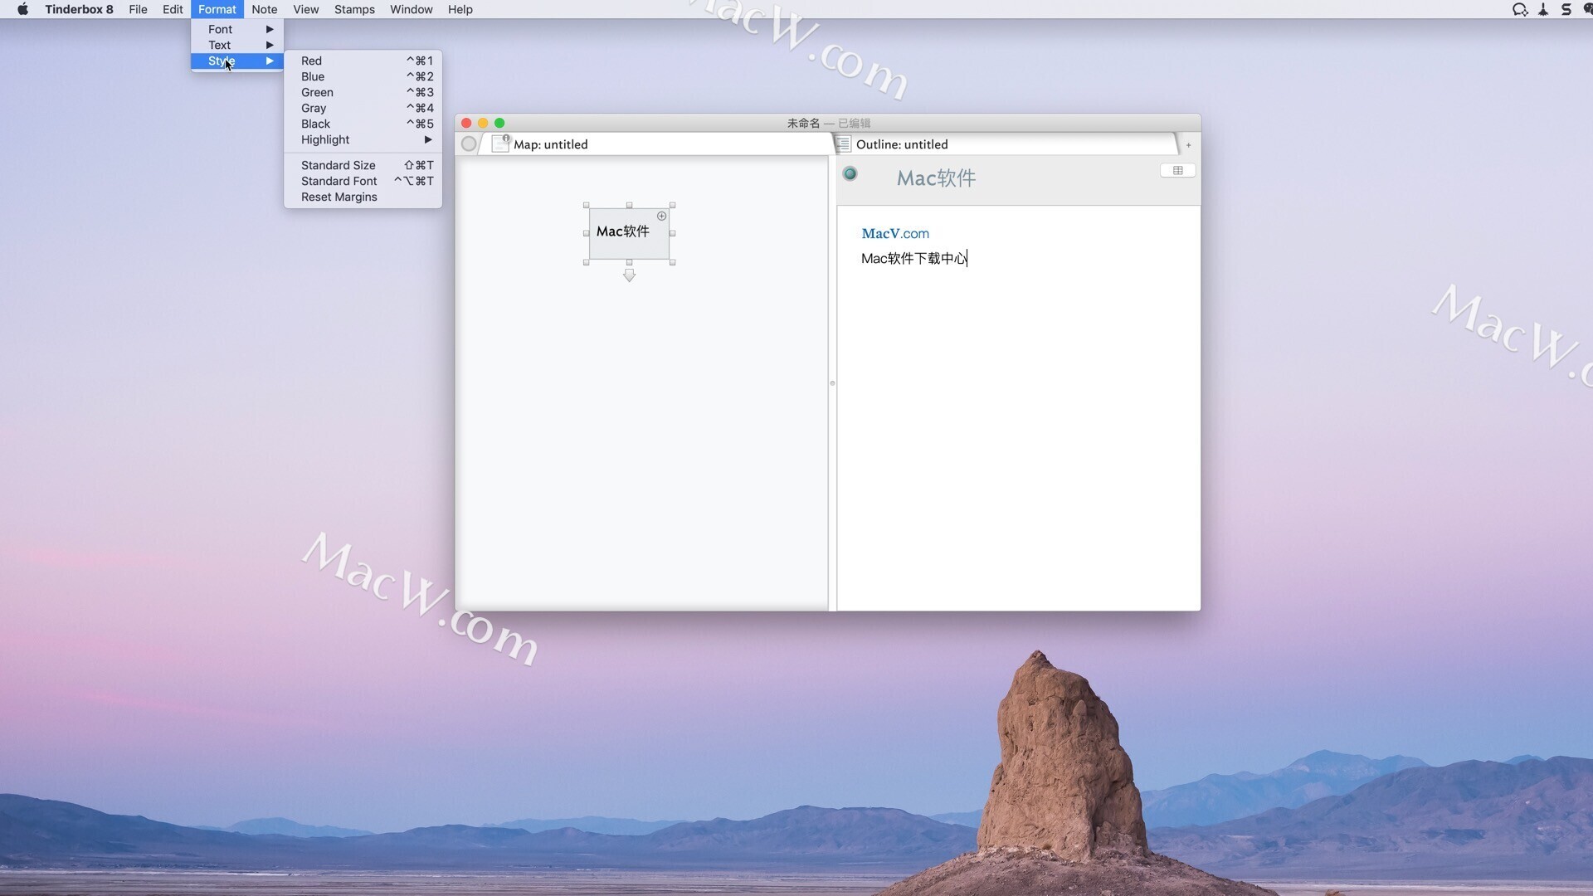
Task: Zoom the window with green button
Action: pos(499,123)
